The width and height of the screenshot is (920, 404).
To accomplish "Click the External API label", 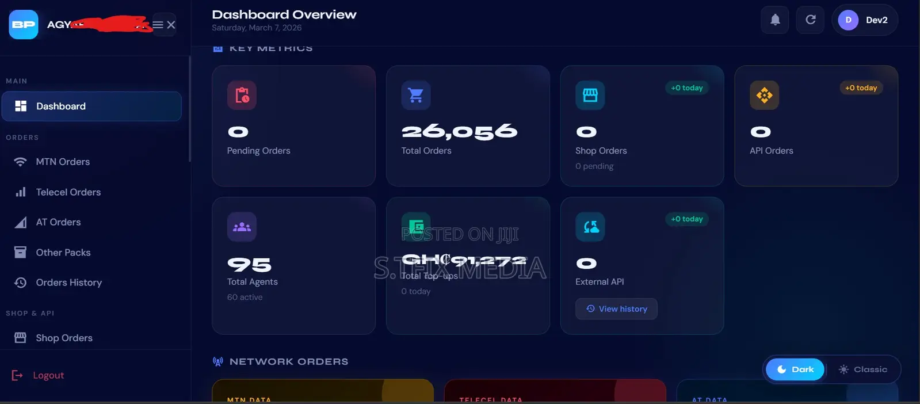I will [600, 282].
